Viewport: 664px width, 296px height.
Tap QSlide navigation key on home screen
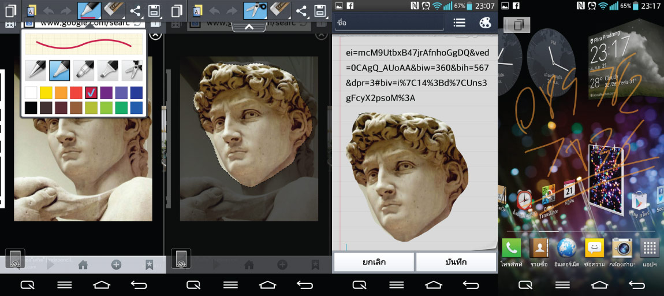tap(525, 284)
